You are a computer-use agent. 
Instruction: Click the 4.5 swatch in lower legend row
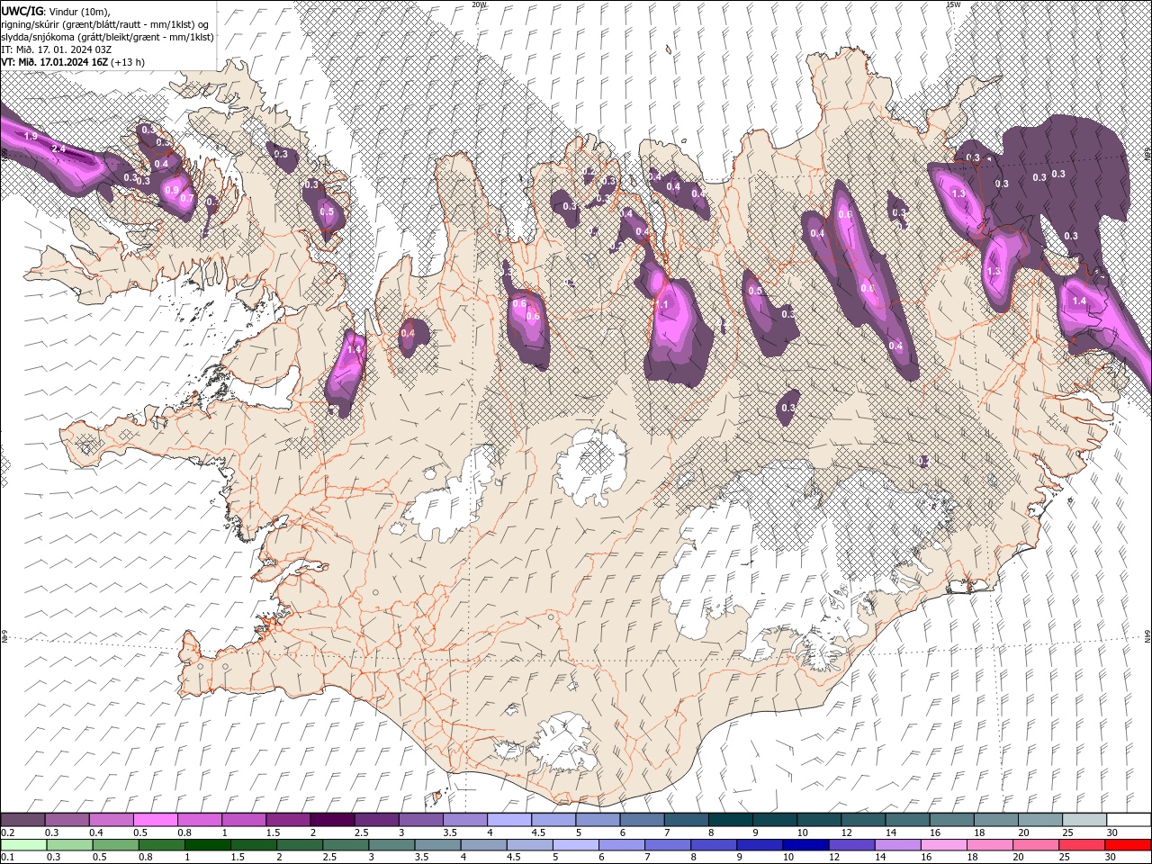529,845
